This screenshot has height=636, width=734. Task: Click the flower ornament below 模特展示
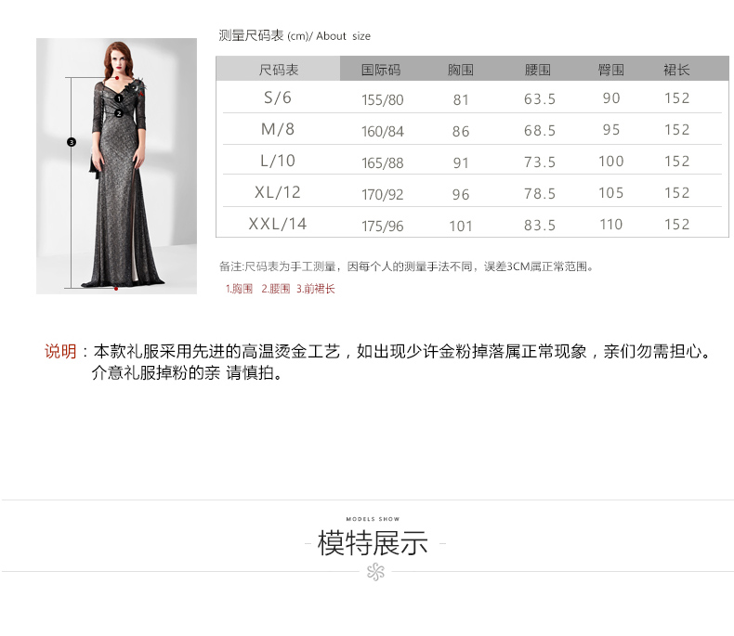click(x=375, y=572)
